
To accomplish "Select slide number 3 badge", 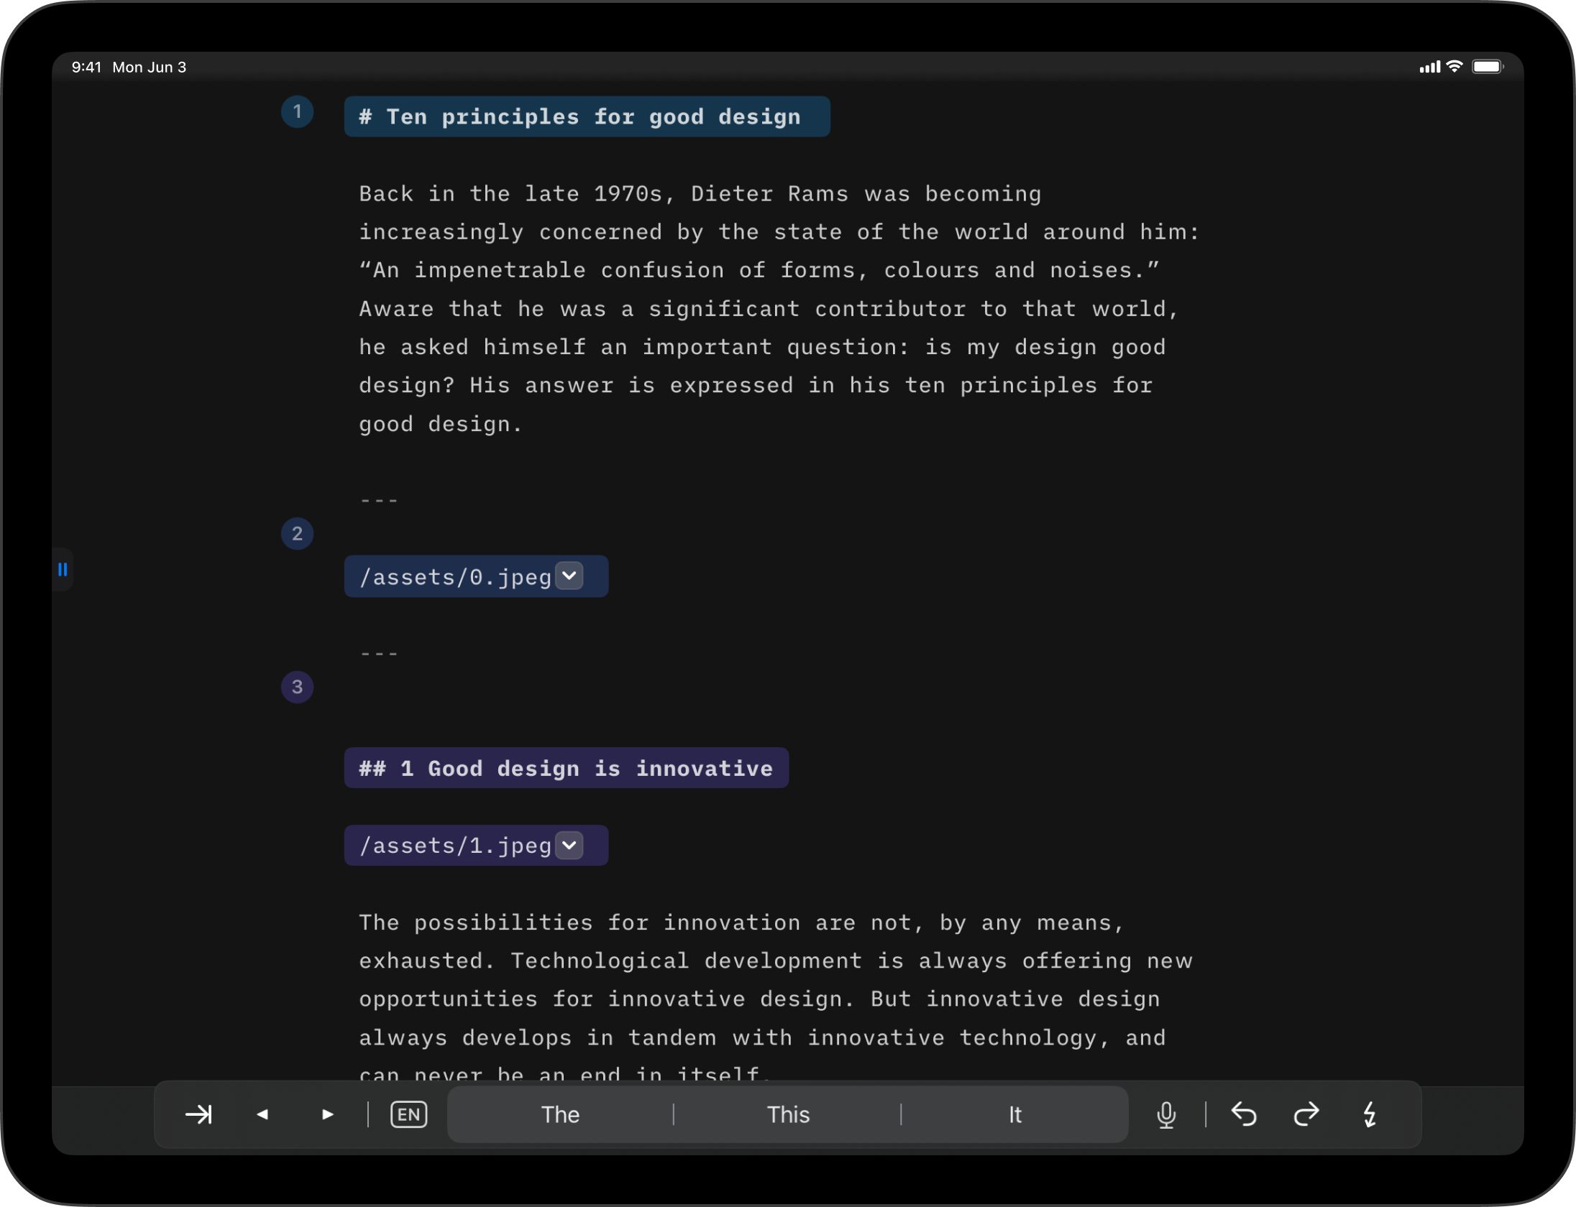I will 297,687.
